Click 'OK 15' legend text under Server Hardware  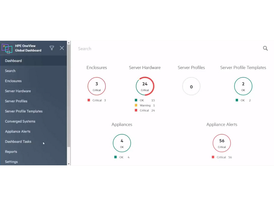point(147,100)
